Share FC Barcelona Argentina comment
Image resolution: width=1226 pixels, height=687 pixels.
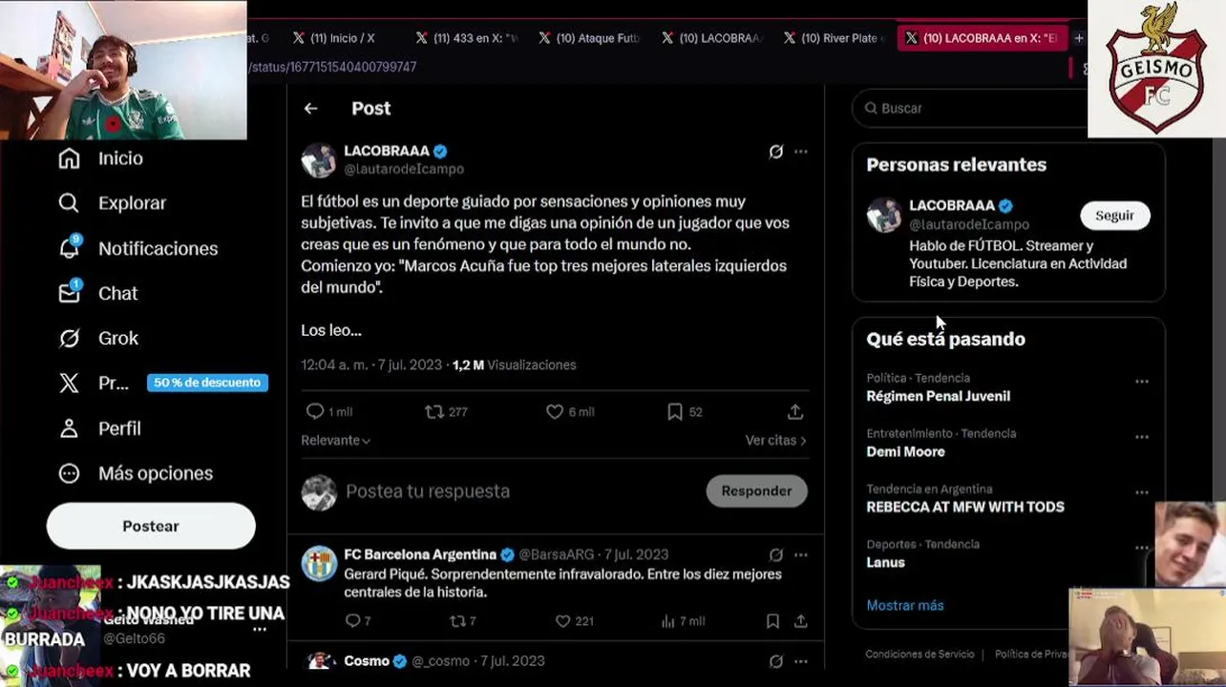coord(800,621)
